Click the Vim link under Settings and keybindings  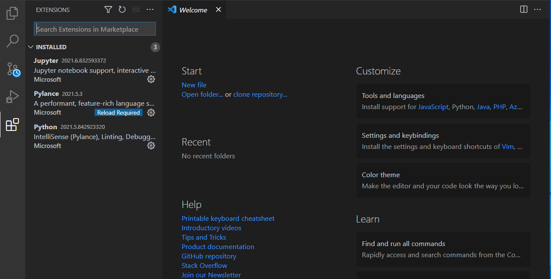point(507,146)
